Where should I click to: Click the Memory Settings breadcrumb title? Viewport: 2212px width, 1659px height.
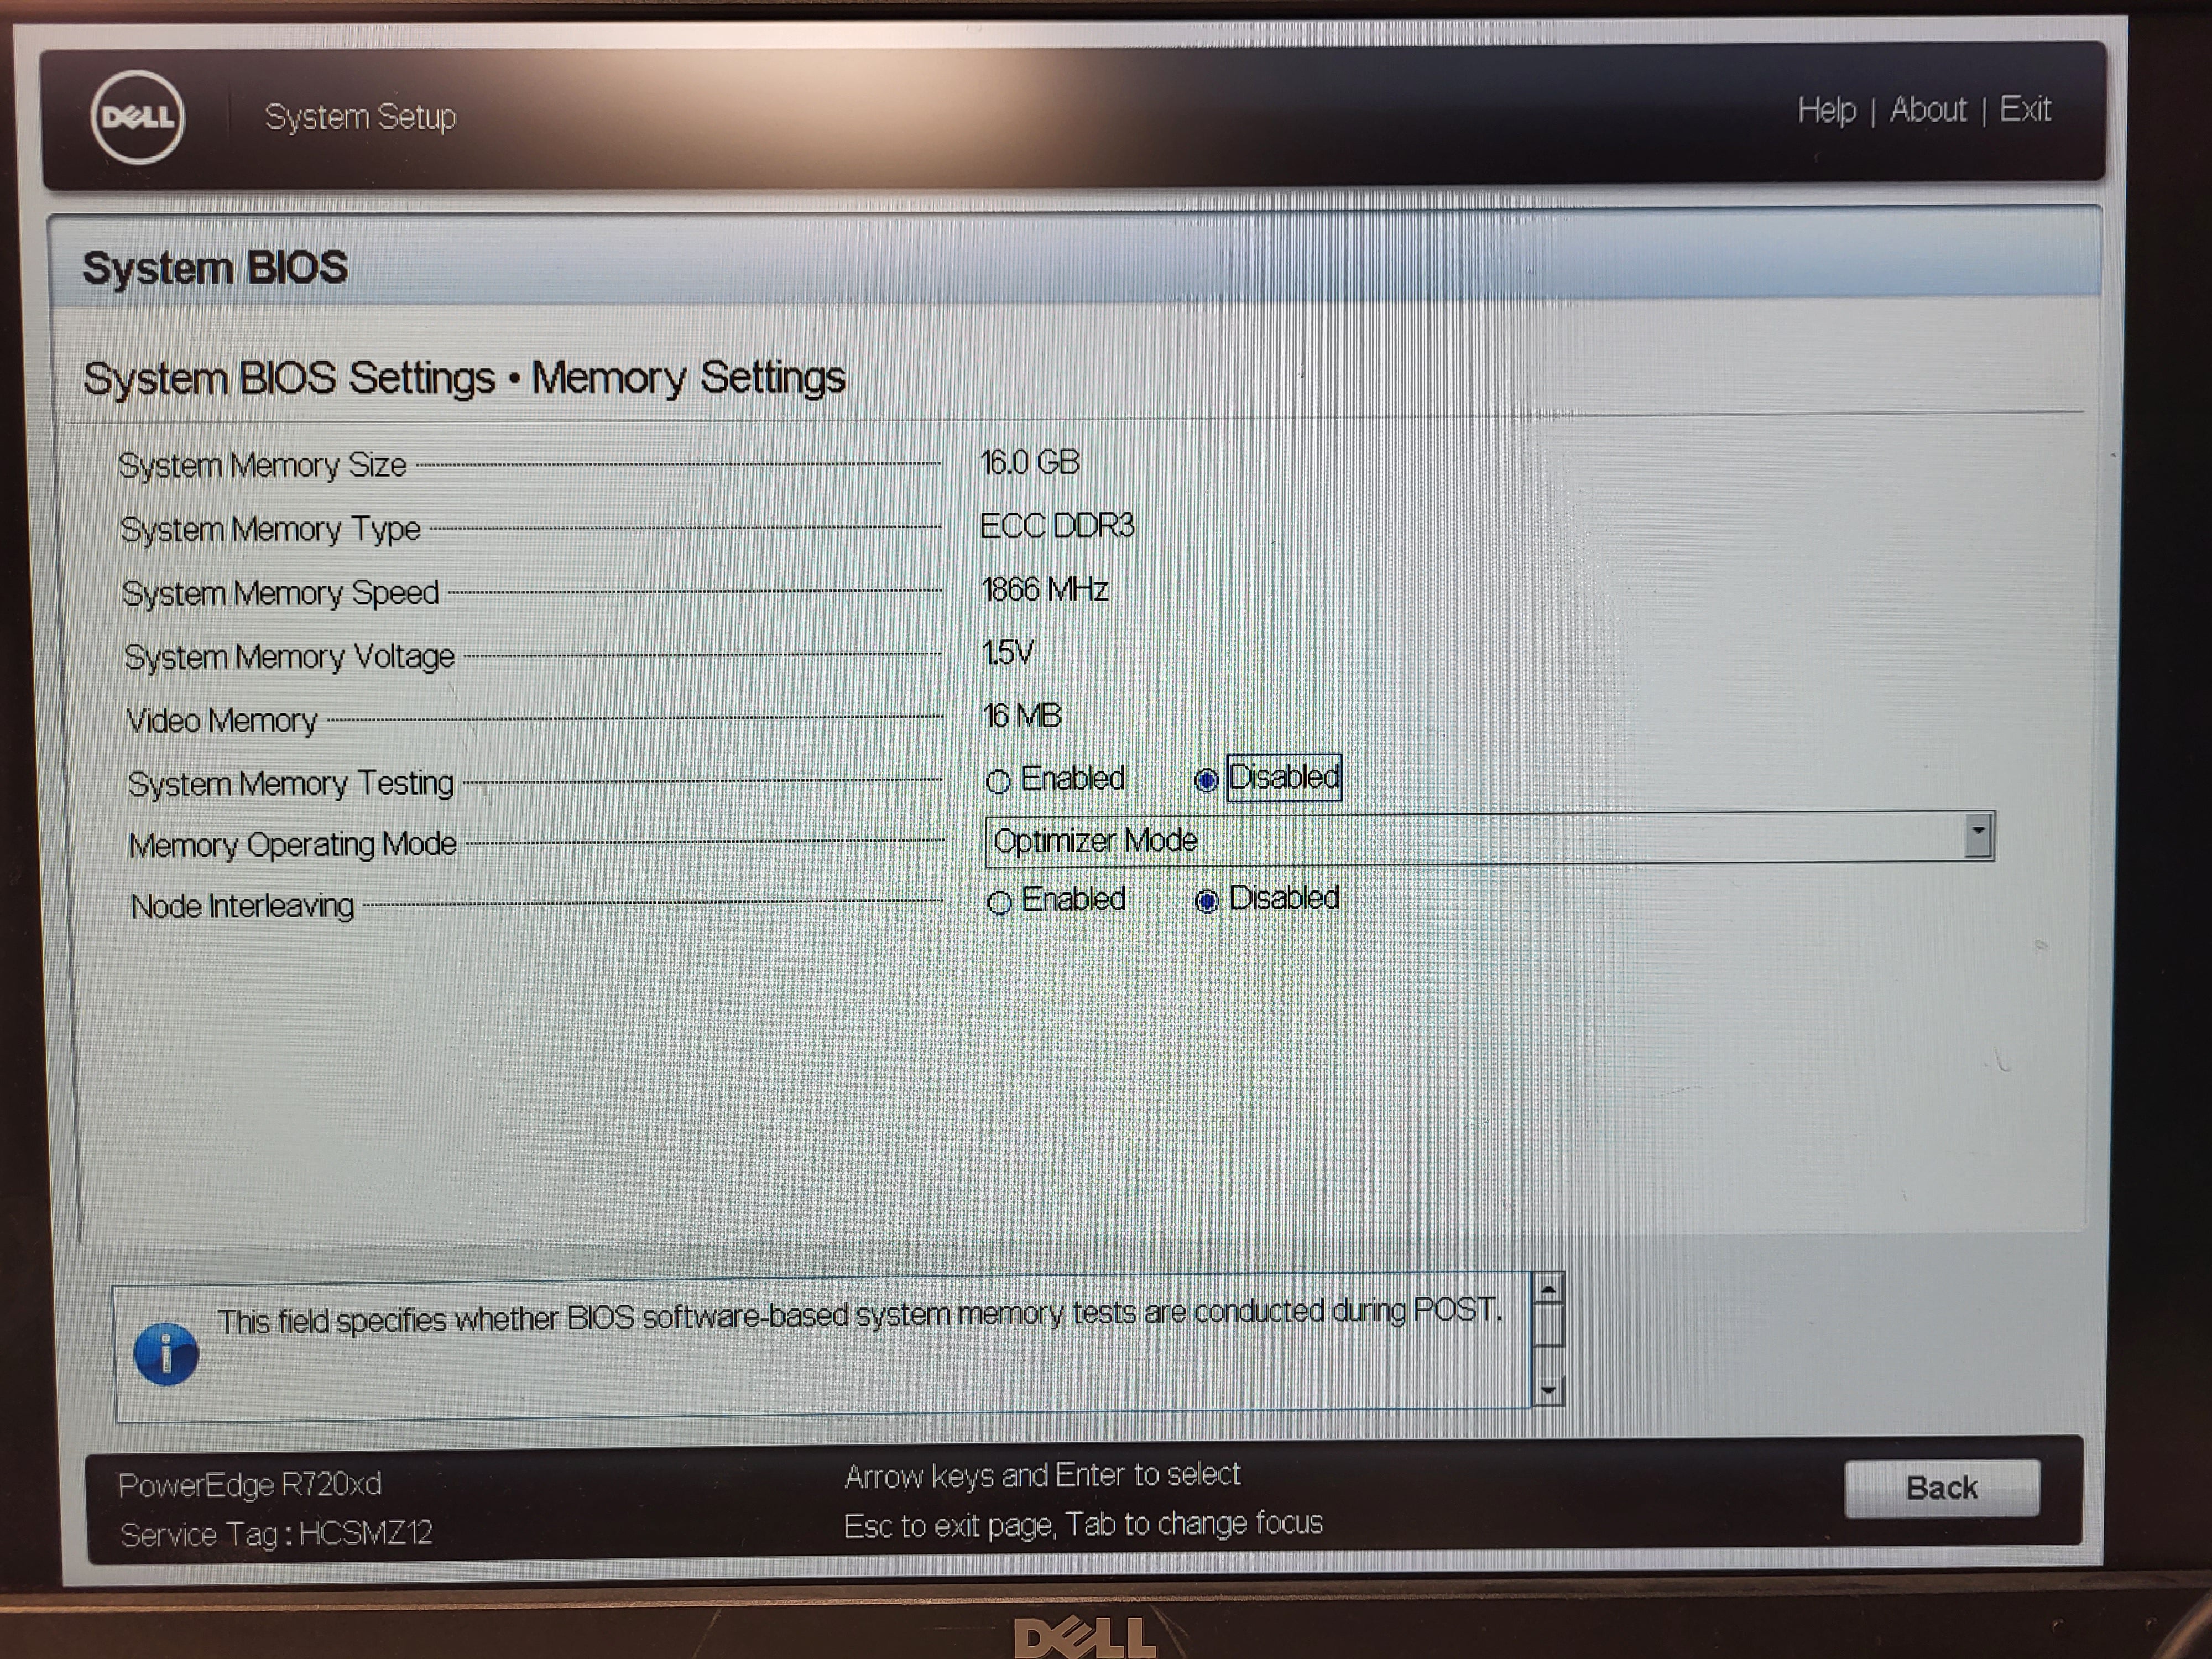coord(688,378)
